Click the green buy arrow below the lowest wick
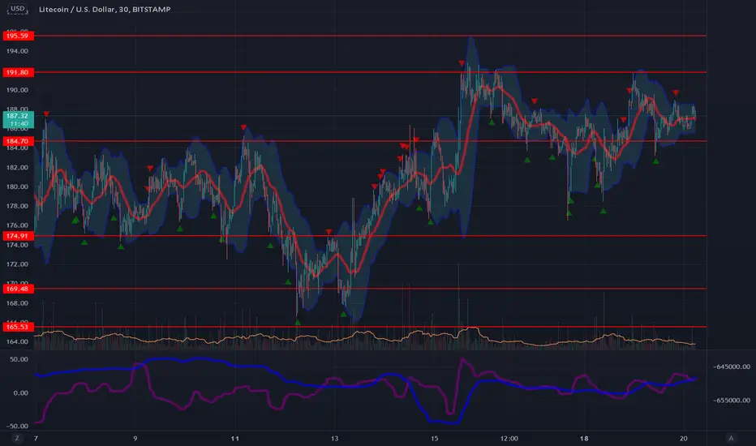 298,322
